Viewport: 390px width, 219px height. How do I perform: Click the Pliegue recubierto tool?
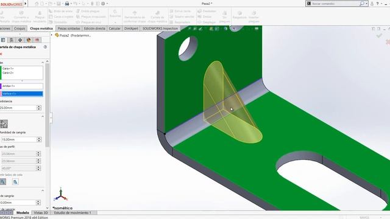click(40, 16)
